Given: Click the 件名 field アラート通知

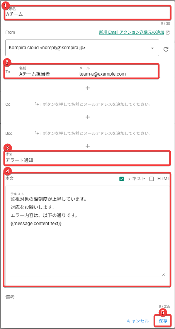Looking at the screenshot, I should coord(87,158).
